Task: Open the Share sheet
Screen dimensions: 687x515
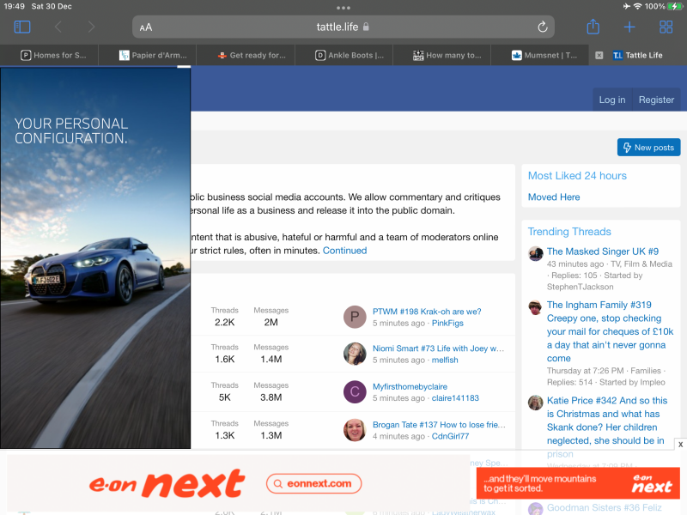Action: pos(593,27)
